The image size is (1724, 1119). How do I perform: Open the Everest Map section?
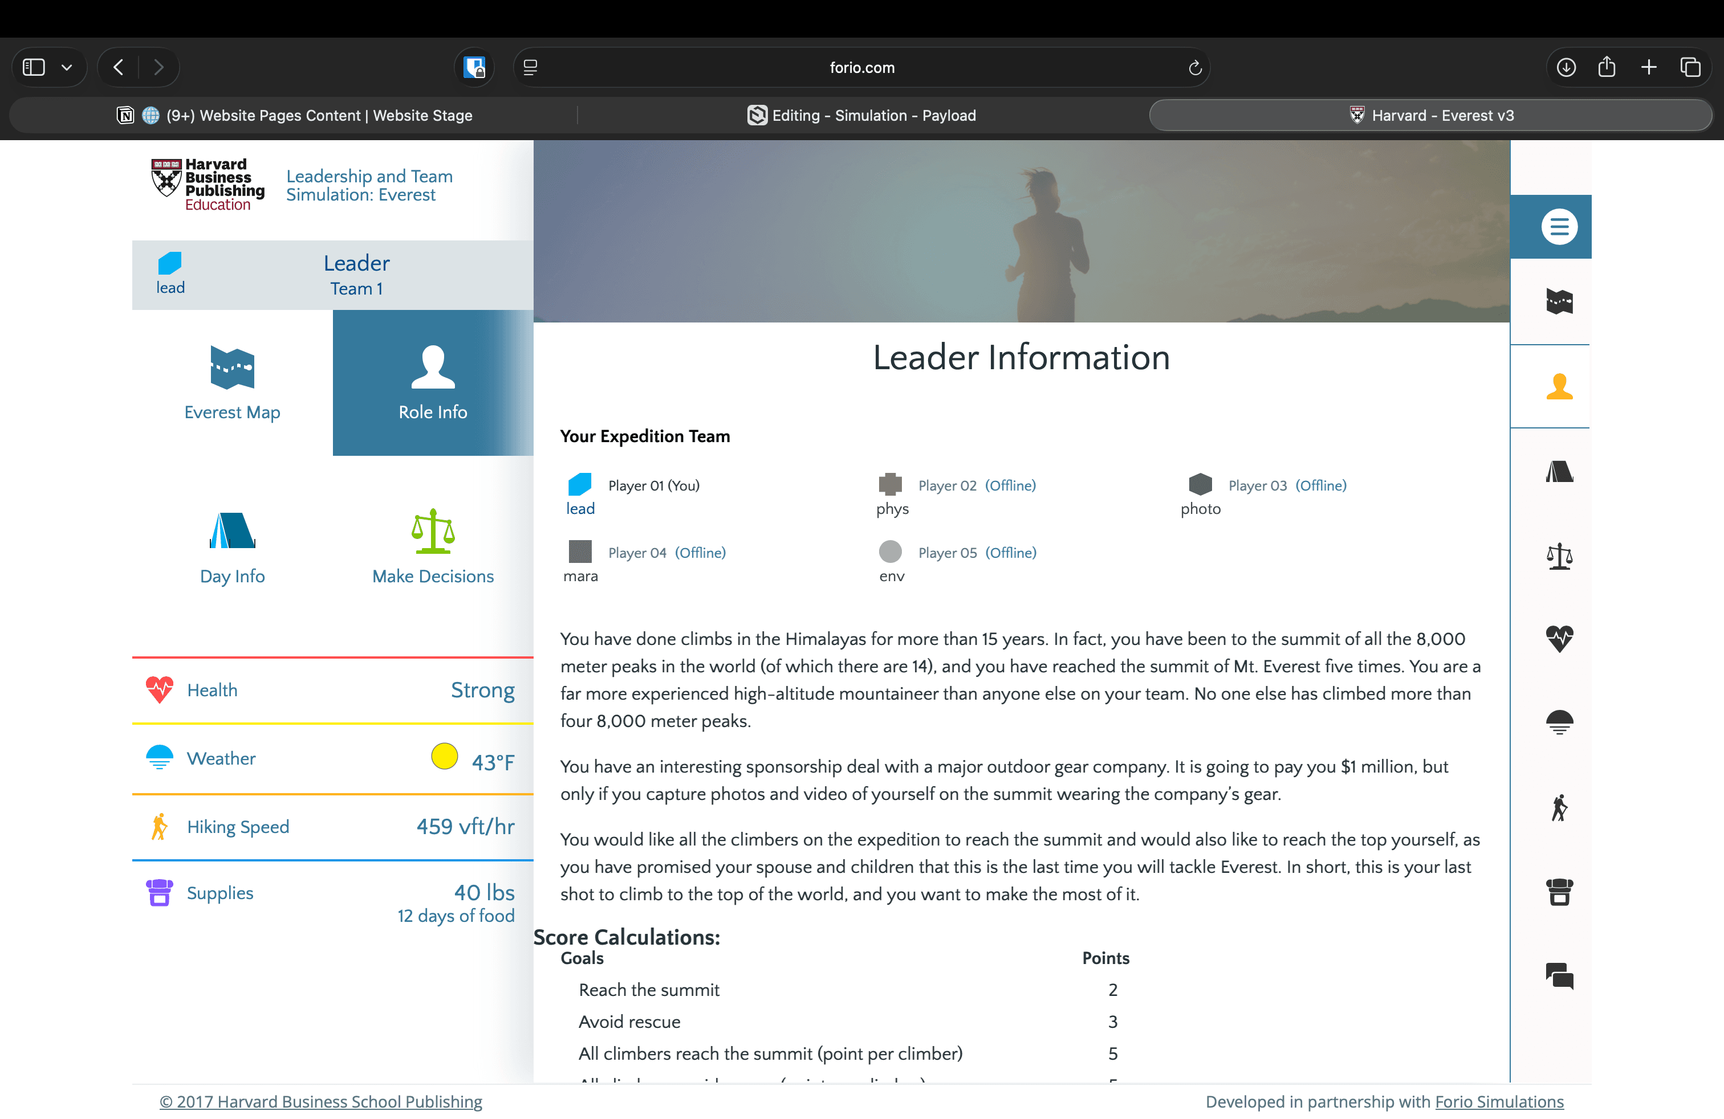(x=232, y=383)
